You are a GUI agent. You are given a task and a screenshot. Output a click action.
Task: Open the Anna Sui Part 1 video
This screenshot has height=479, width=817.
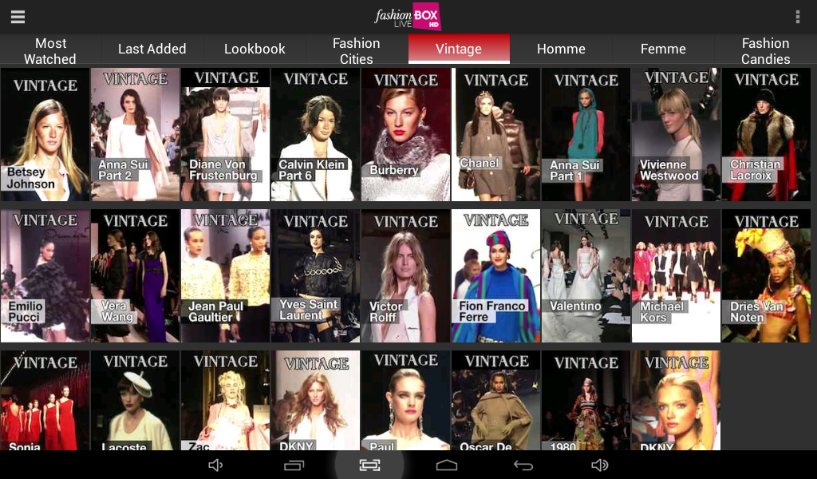(x=586, y=134)
